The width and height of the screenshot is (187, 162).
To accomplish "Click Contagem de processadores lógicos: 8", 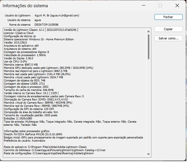I will click(x=26, y=52).
